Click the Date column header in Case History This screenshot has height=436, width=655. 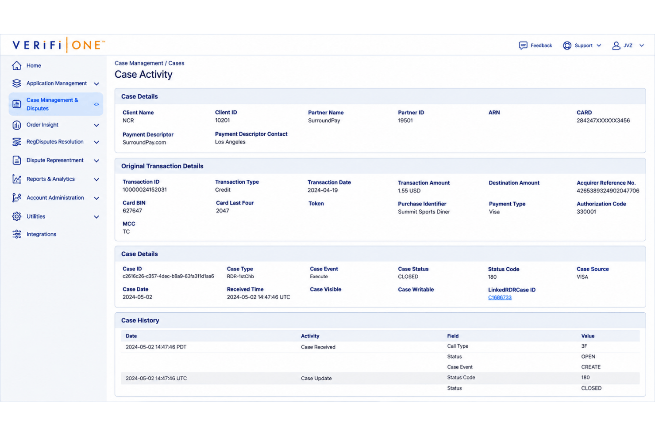[131, 336]
